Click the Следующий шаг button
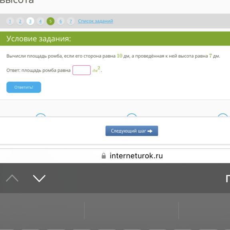This screenshot has width=230, height=230. pos(132,131)
